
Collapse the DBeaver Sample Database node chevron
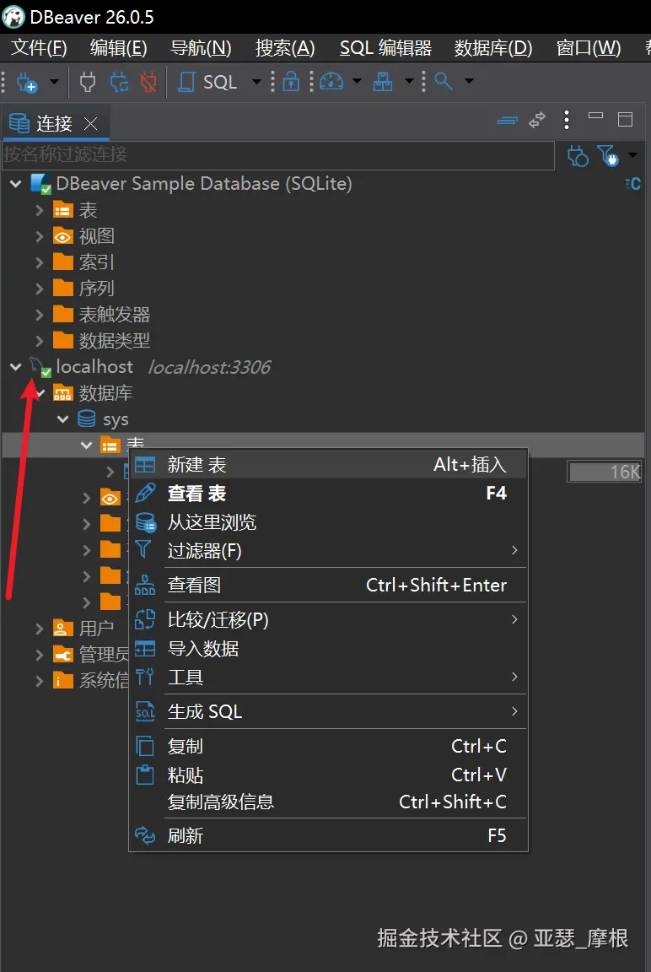point(16,183)
